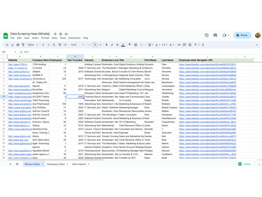Click the Name box showing D11
The width and height of the screenshot is (262, 197).
tap(9, 52)
